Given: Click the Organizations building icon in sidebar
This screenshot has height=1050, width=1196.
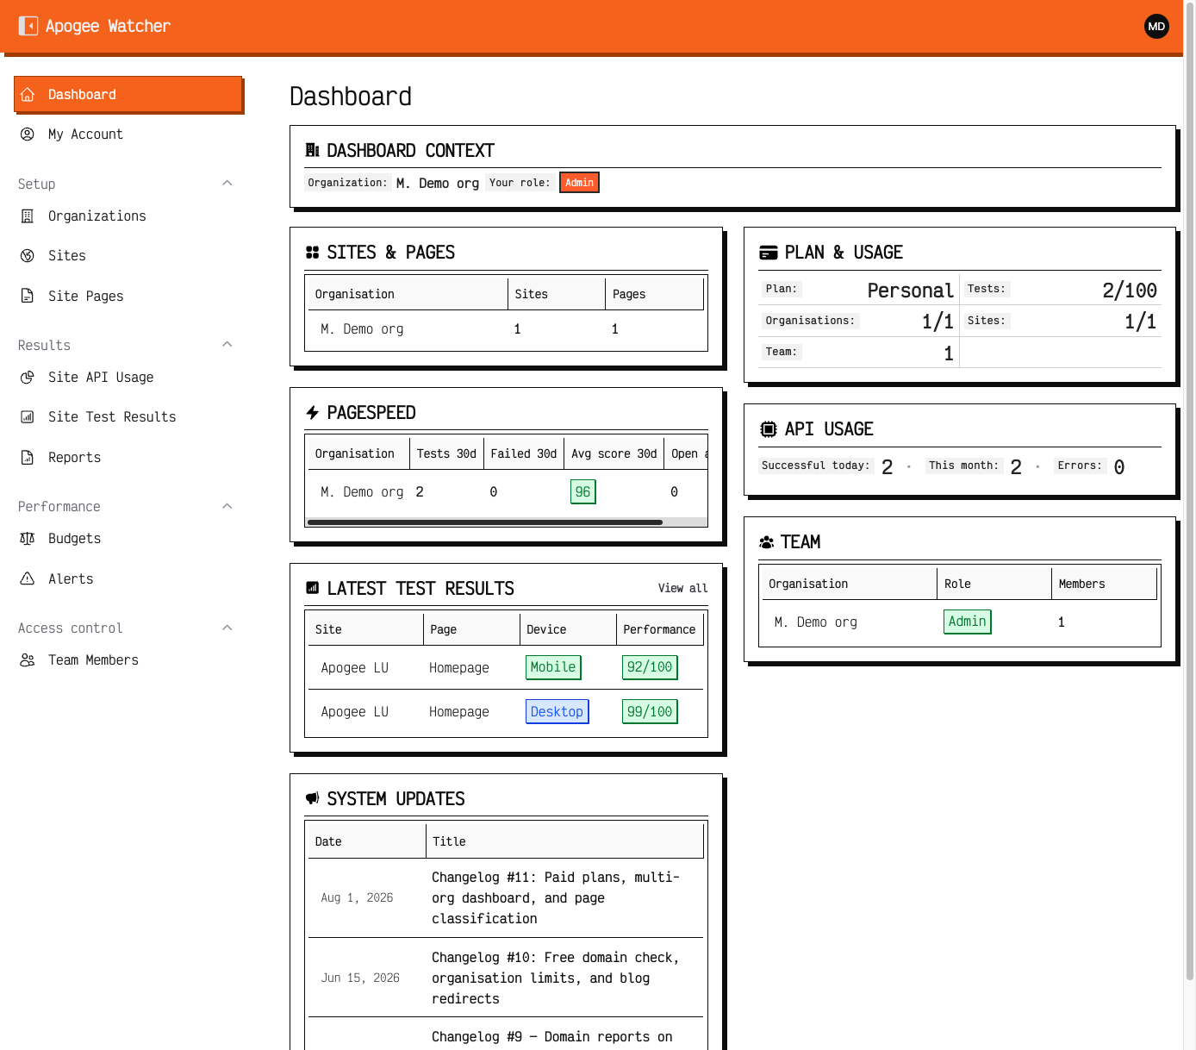Looking at the screenshot, I should coord(28,216).
